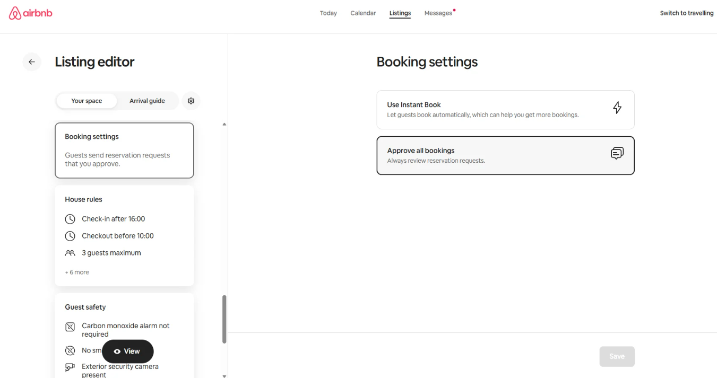Screen dimensions: 717x378
Task: Open the Listings tab
Action: (400, 13)
